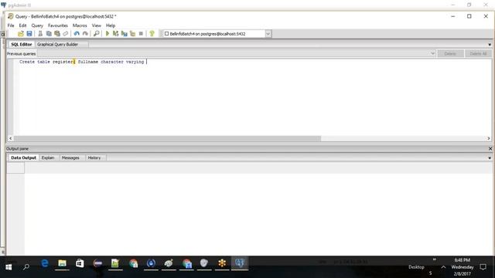Run Execute pgScript toolbar icon
Image resolution: width=495 pixels, height=278 pixels.
(115, 34)
